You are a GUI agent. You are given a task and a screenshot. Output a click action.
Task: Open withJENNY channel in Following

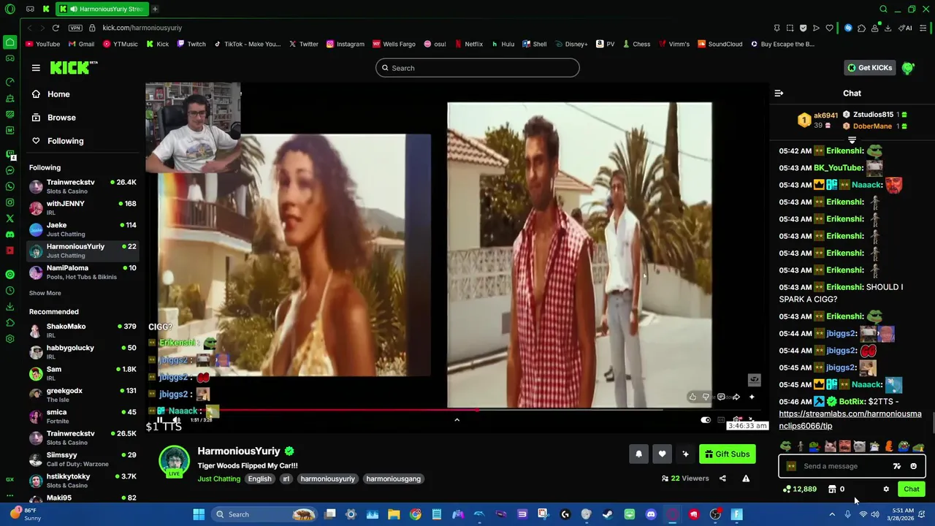tap(83, 207)
